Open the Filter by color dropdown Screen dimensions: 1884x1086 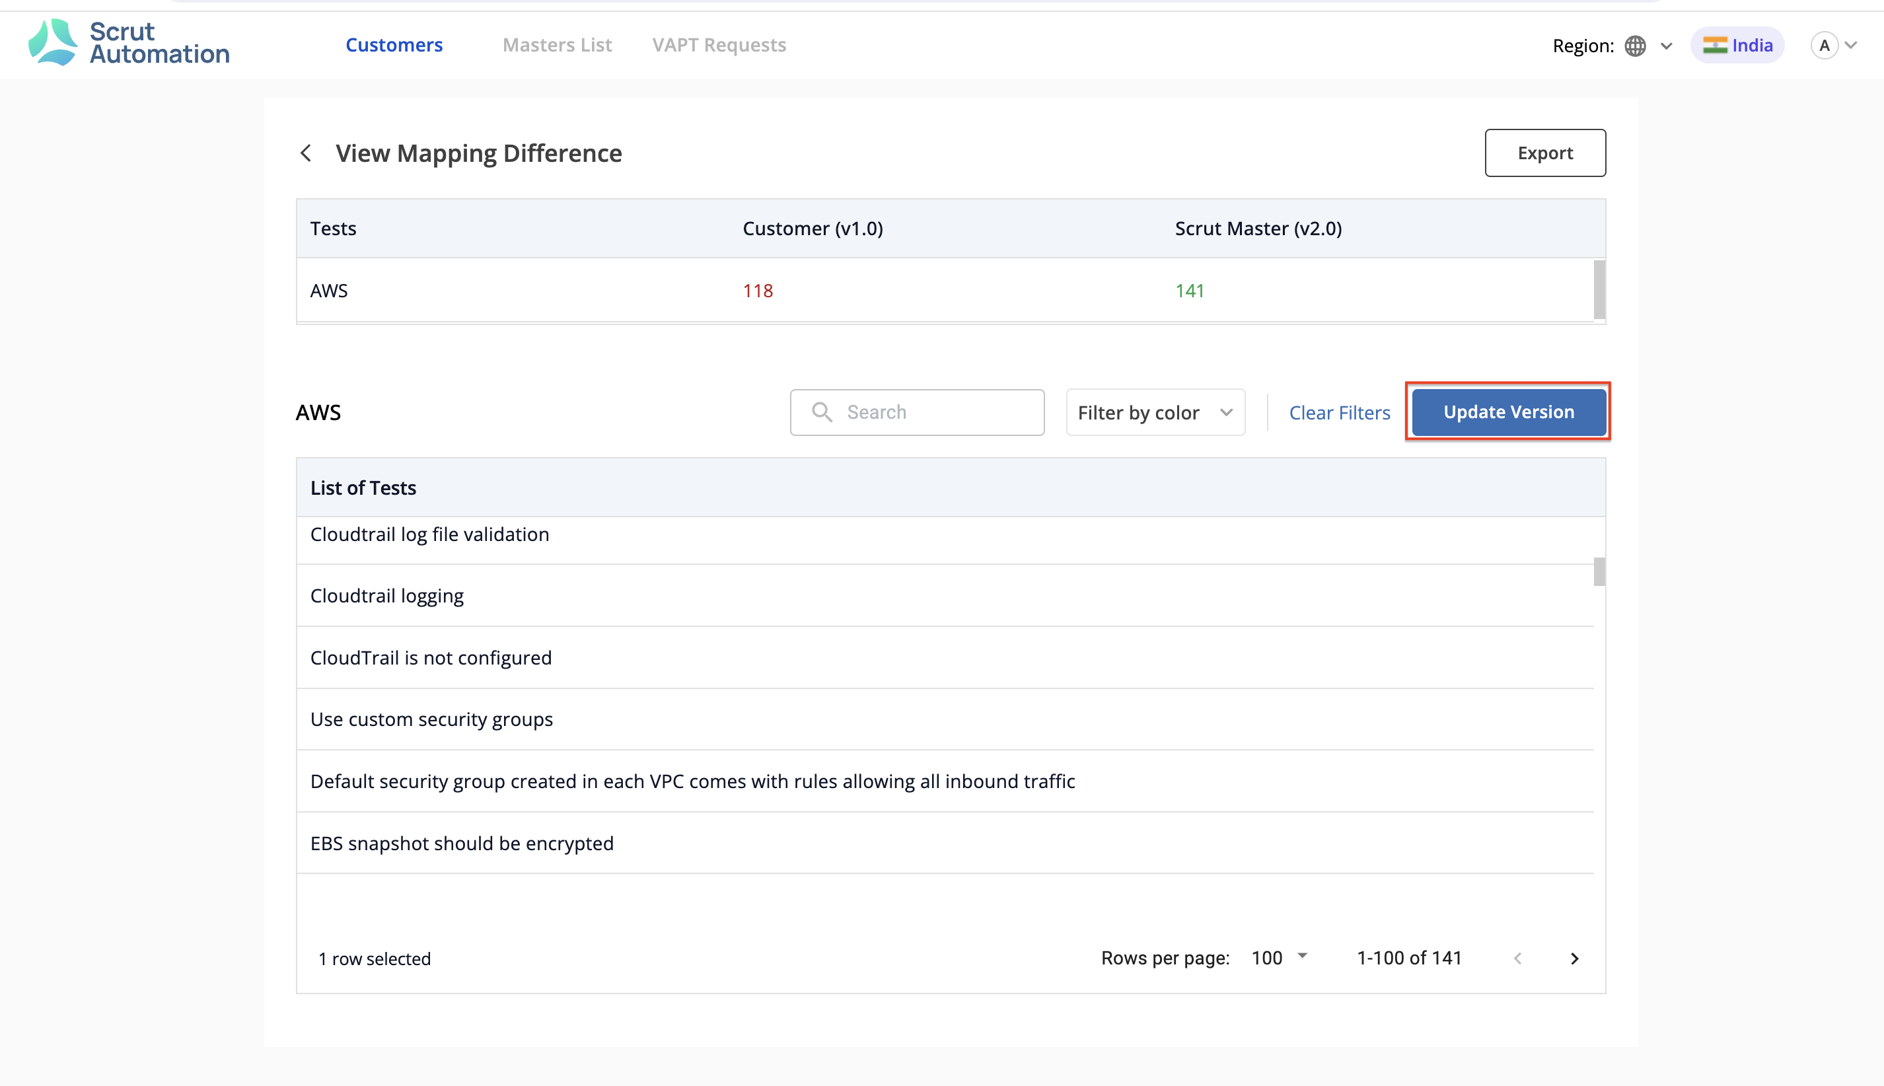[x=1155, y=412]
